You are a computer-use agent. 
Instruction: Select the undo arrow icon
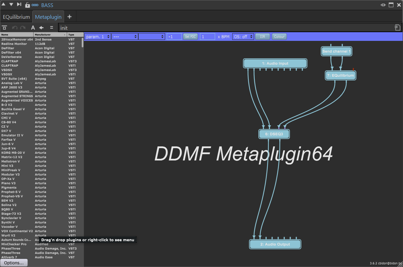15,27
